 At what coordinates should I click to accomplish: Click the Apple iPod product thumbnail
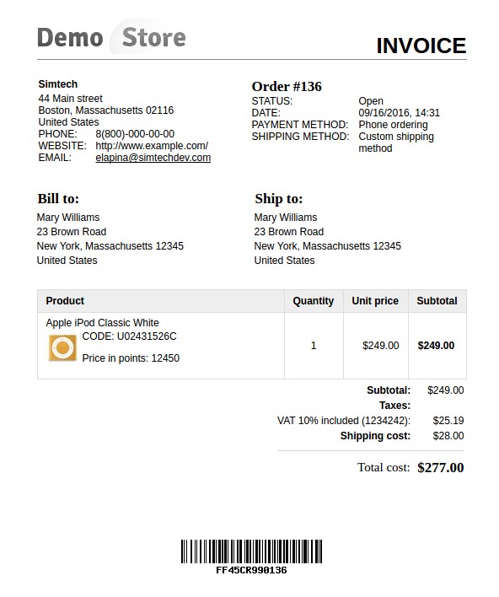point(62,347)
